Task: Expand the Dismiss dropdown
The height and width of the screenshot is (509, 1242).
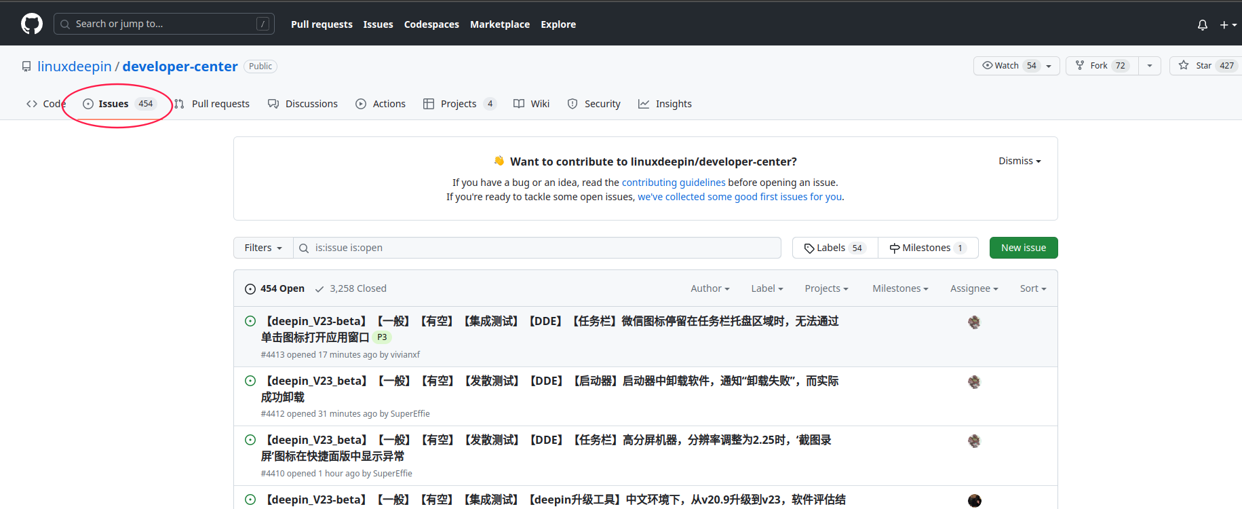Action: pyautogui.click(x=1020, y=161)
